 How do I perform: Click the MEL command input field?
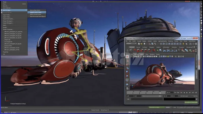point(147,99)
